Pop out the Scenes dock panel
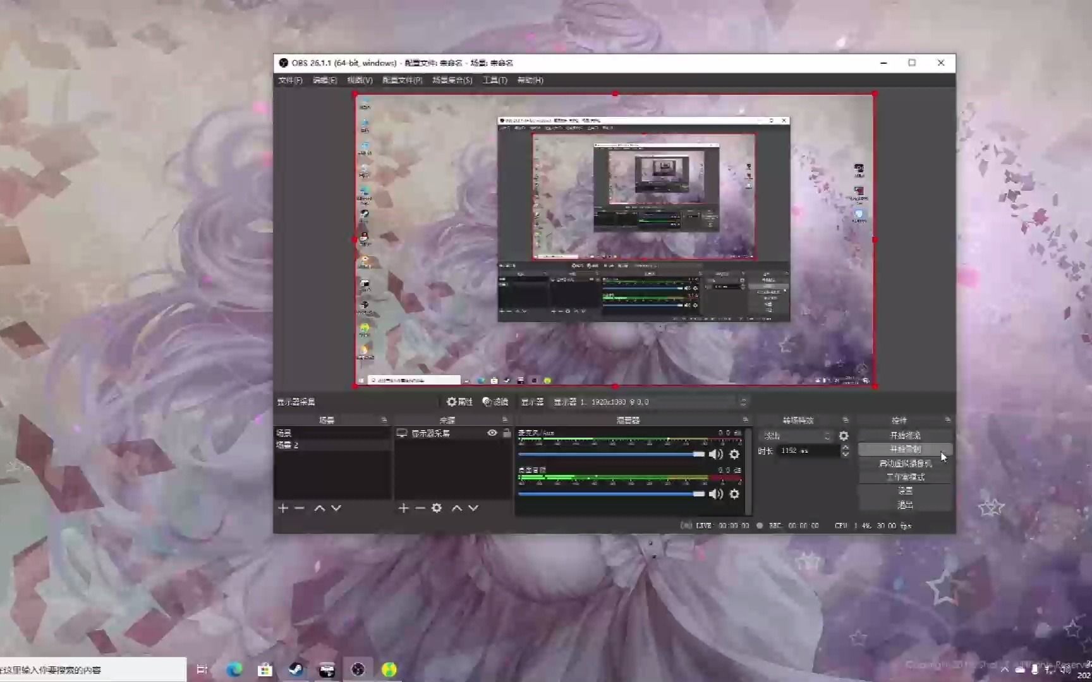The width and height of the screenshot is (1092, 682). tap(384, 420)
